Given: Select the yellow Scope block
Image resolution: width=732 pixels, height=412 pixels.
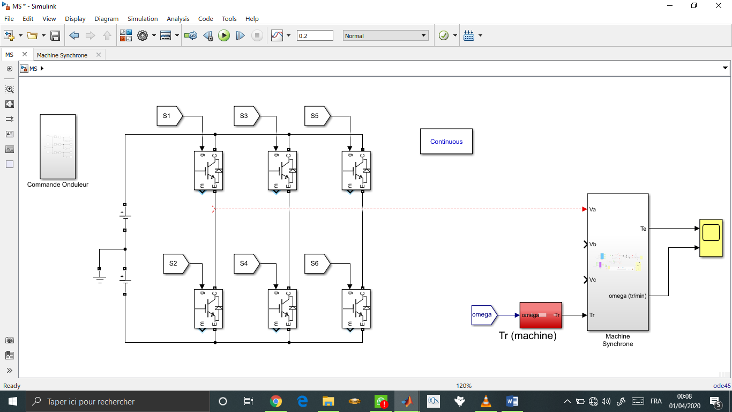Looking at the screenshot, I should [711, 238].
